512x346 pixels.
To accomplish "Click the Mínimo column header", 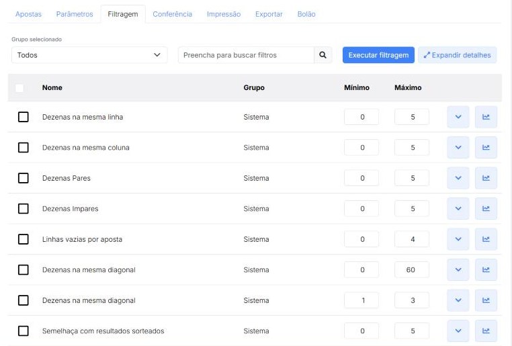I will pos(357,87).
